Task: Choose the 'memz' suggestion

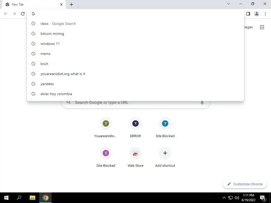Action: click(135, 54)
